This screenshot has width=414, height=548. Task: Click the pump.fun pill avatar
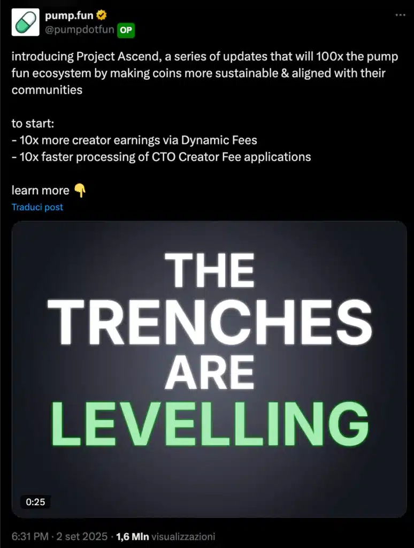[x=25, y=22]
